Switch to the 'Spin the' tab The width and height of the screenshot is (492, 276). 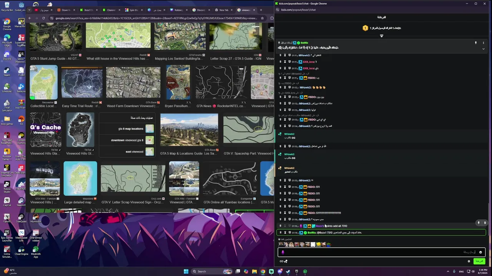(x=133, y=10)
